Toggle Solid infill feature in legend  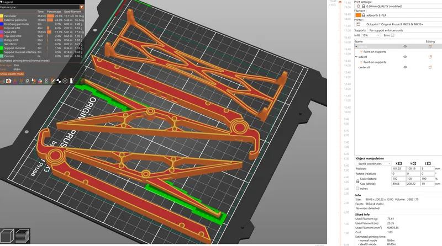[42, 32]
